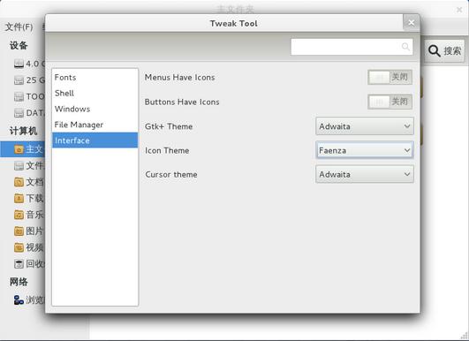This screenshot has height=341, width=469.
Task: Select Fonts in the Tweak Tool sidebar
Action: (x=95, y=77)
